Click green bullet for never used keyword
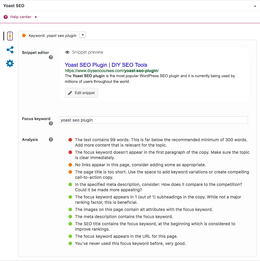The height and width of the screenshot is (261, 260). 70,243
